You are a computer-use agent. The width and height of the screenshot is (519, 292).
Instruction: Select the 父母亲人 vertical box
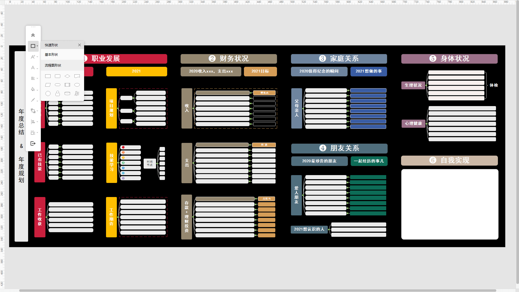pos(297,108)
